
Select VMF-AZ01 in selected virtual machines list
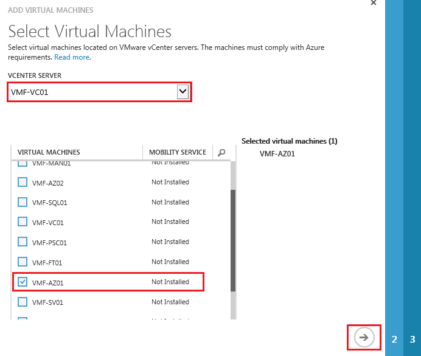(x=277, y=154)
